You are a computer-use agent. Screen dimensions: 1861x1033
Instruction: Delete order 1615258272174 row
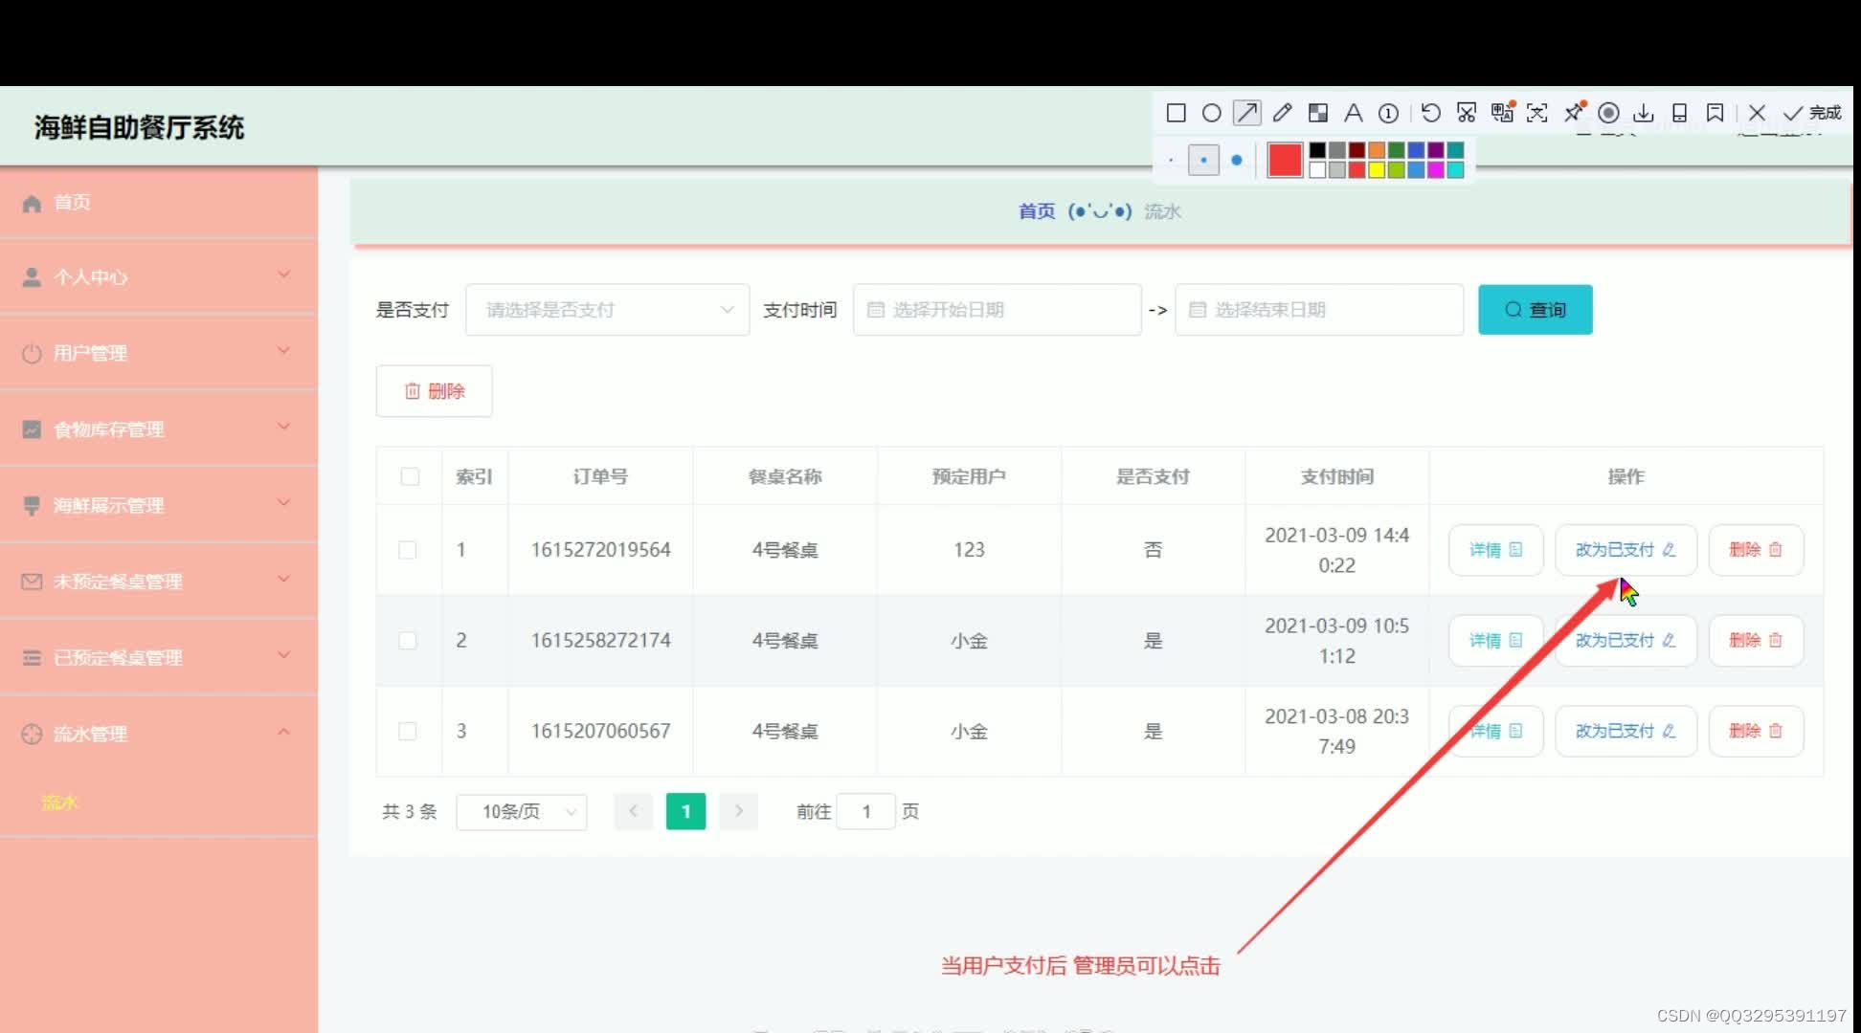coord(1756,641)
